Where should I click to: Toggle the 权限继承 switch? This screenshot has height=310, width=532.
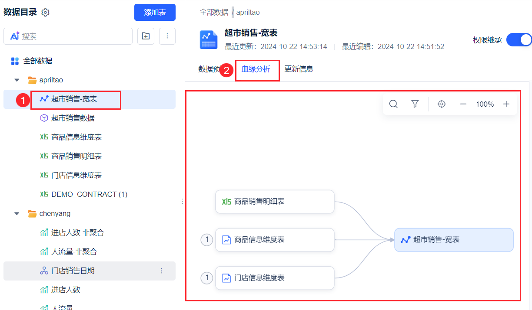click(x=520, y=40)
